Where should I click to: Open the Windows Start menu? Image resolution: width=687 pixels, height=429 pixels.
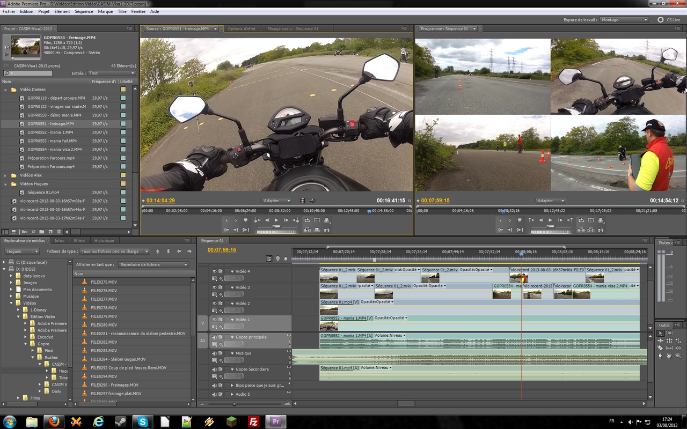(x=9, y=421)
